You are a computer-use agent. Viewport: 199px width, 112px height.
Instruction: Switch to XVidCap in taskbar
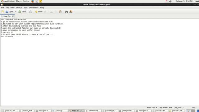tap(59, 111)
